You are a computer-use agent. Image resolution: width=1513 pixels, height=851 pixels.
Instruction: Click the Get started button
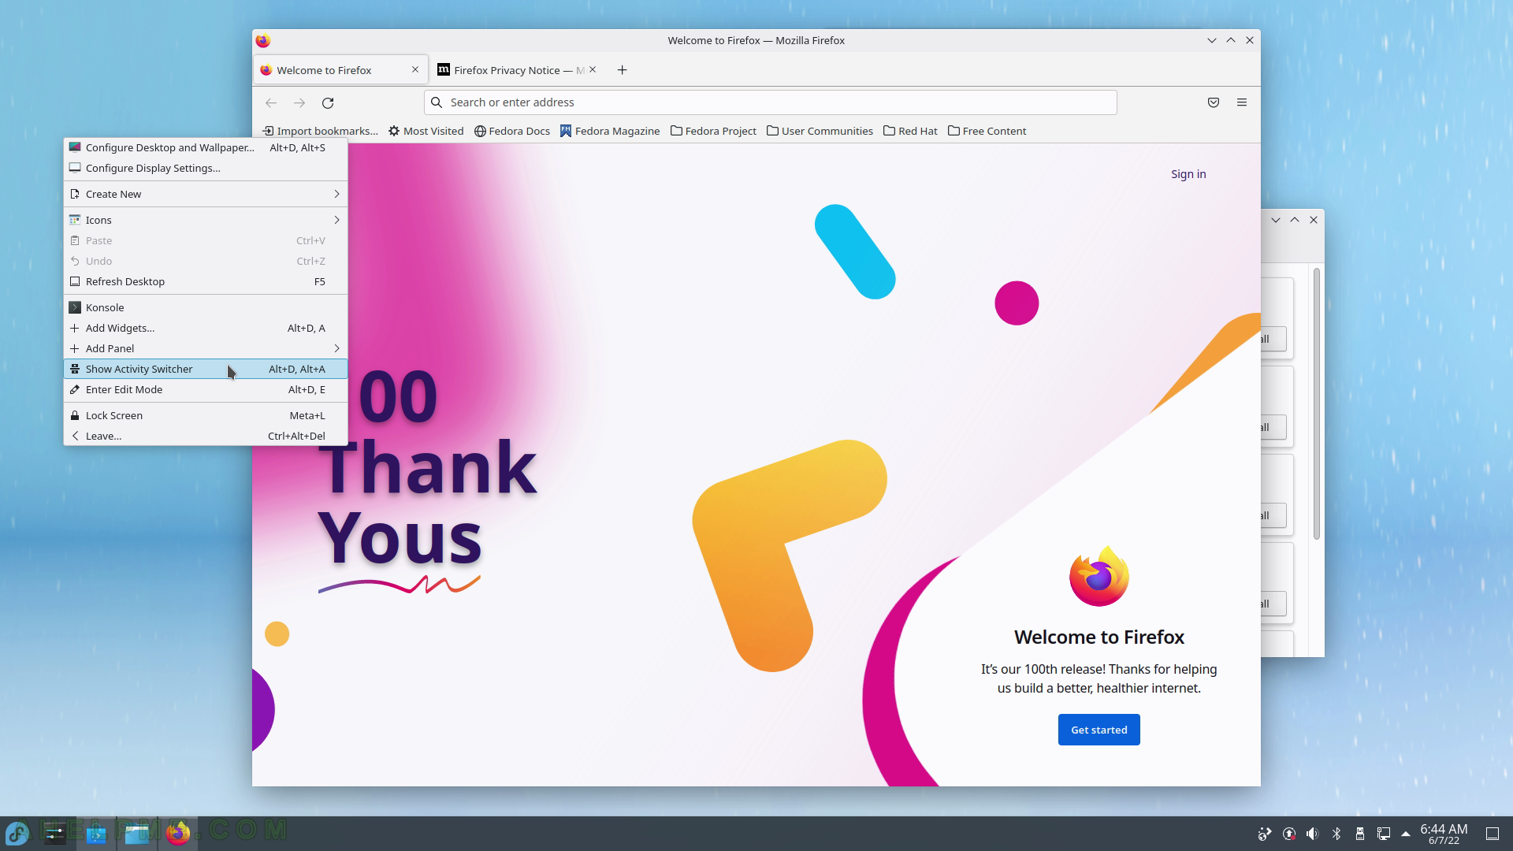click(1099, 730)
